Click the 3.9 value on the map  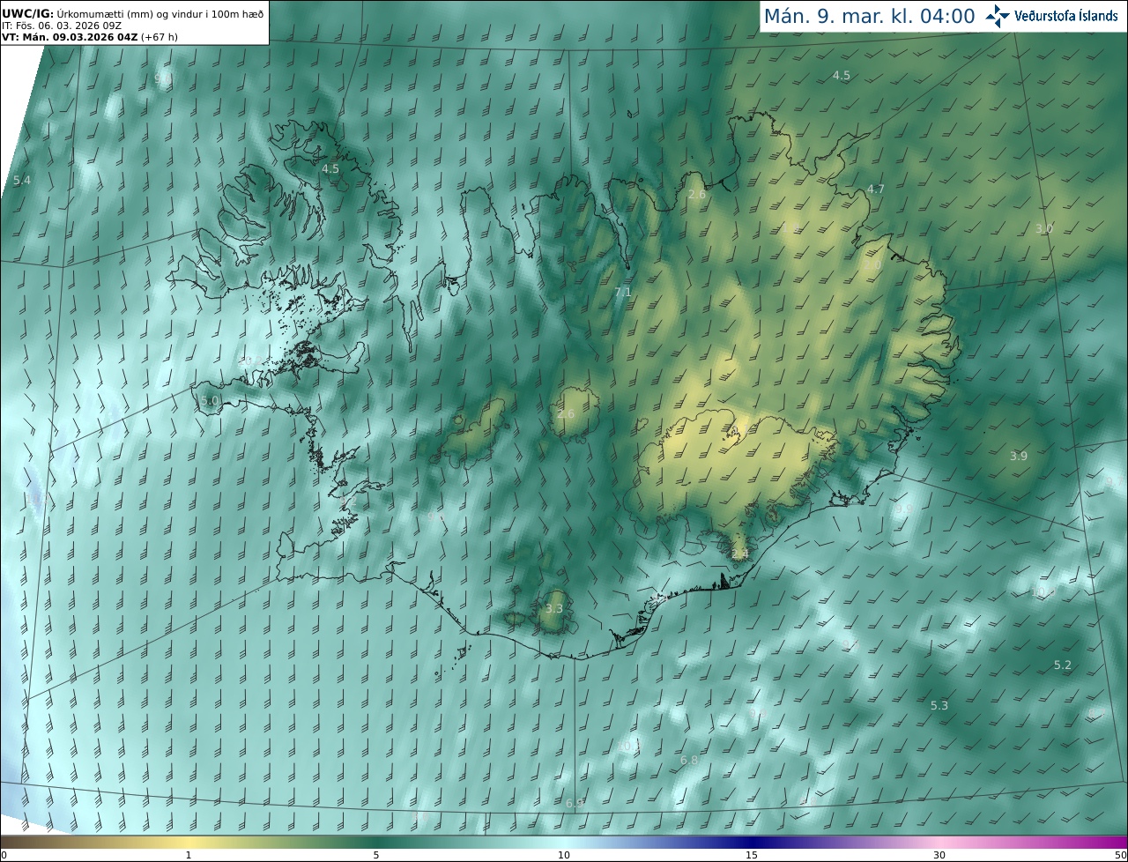[1019, 457]
